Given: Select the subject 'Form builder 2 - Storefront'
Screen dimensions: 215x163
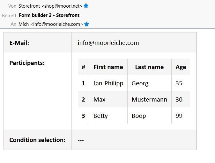Looking at the screenshot, I should pos(49,15).
